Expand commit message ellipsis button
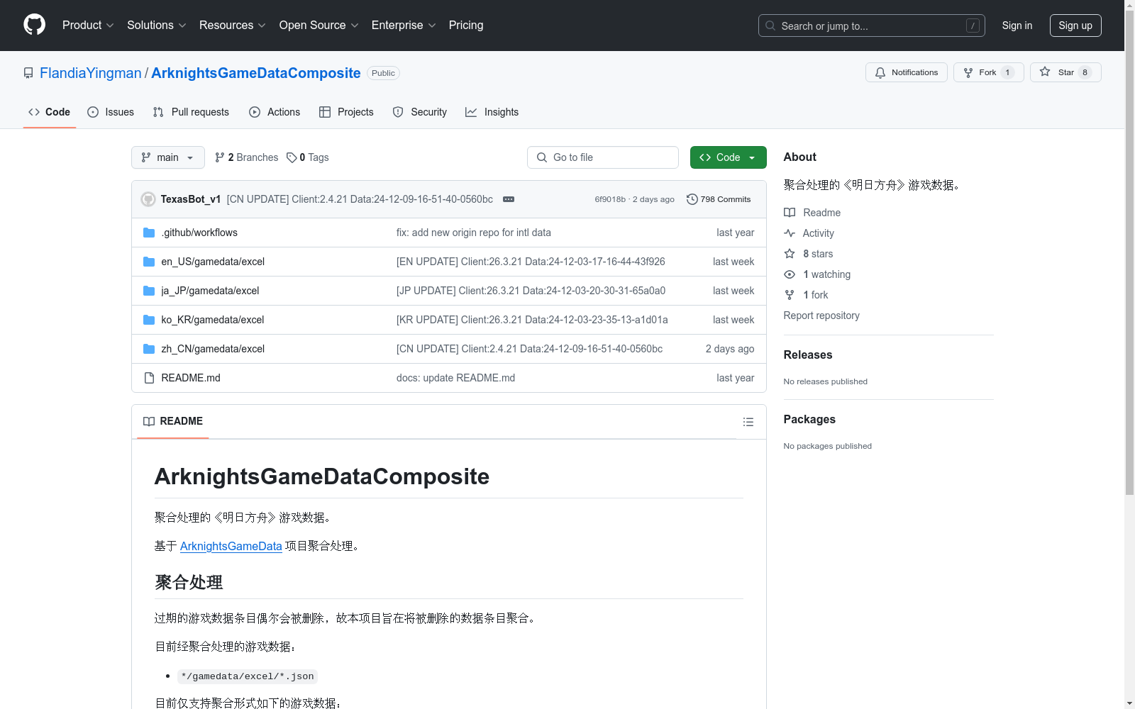The width and height of the screenshot is (1135, 709). click(x=509, y=199)
